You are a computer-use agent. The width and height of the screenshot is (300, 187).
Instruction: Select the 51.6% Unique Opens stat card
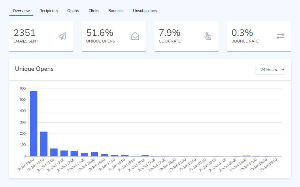(114, 36)
